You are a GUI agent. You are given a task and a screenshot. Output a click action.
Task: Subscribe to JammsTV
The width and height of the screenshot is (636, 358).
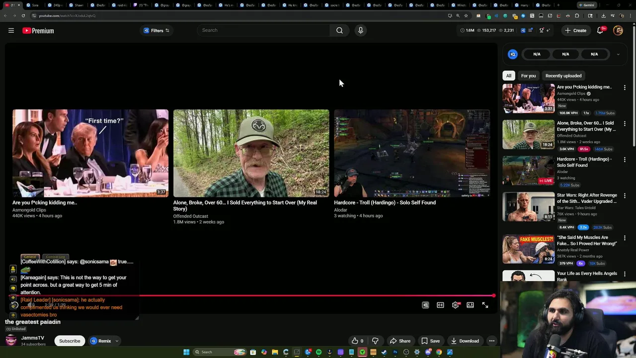(70, 341)
